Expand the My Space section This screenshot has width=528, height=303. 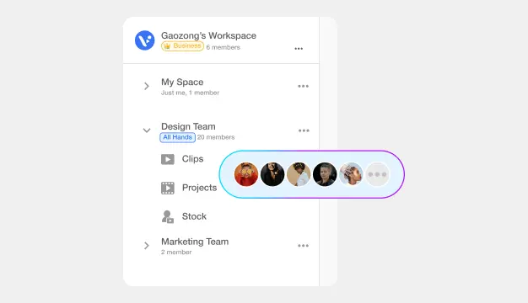(x=147, y=87)
